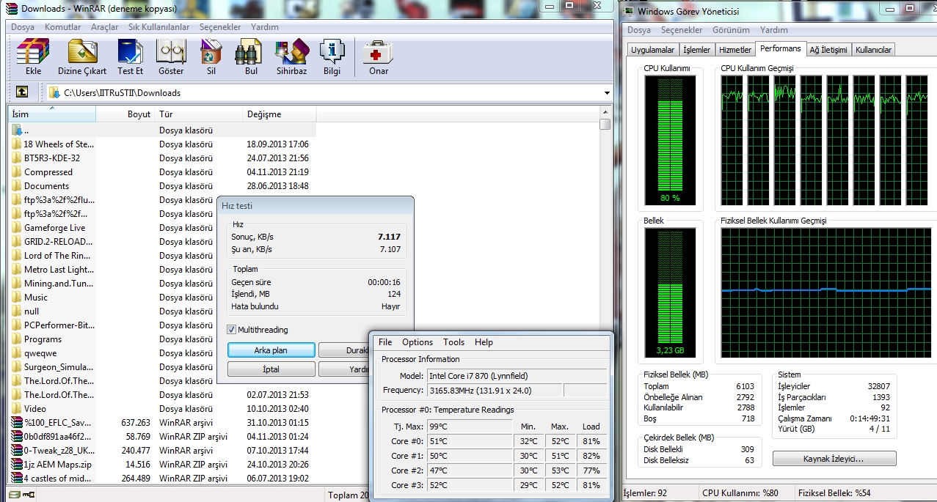Switch to Kullanıcılar tab

pyautogui.click(x=874, y=50)
